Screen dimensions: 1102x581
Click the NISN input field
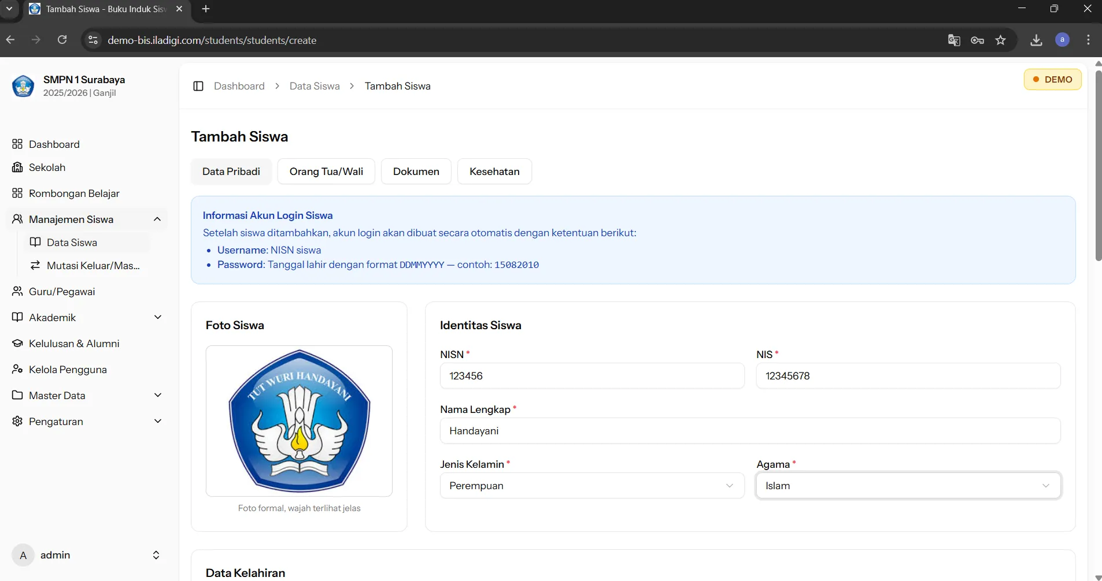(x=592, y=376)
